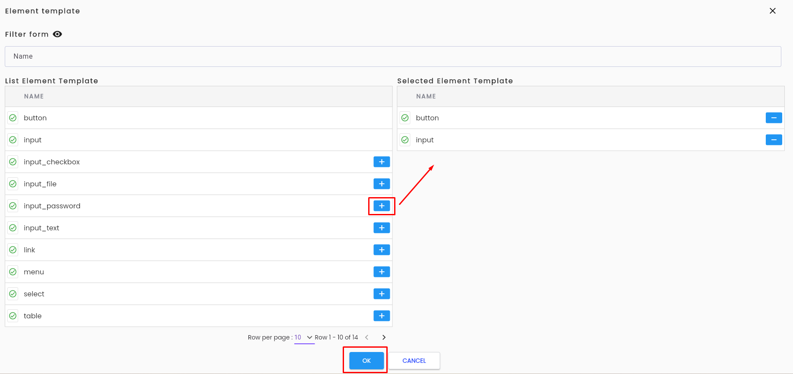Remove button from selected templates
793x374 pixels.
tap(774, 118)
